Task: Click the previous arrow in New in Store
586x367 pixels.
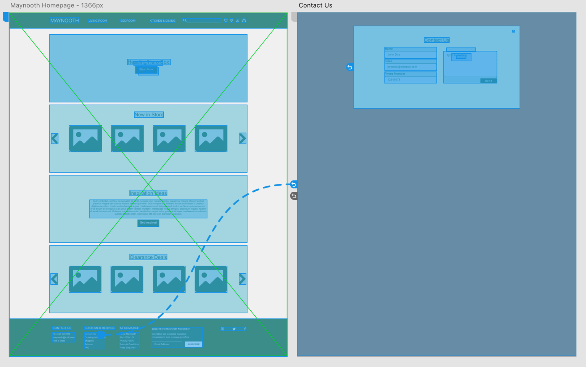Action: tap(55, 139)
